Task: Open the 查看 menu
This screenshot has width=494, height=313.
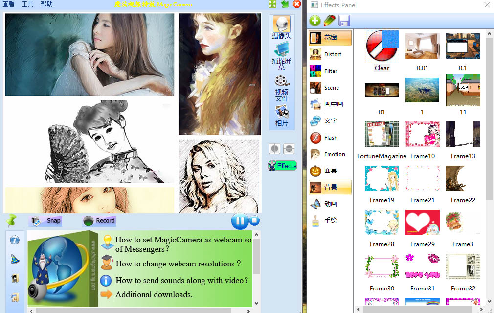Action: (x=8, y=4)
